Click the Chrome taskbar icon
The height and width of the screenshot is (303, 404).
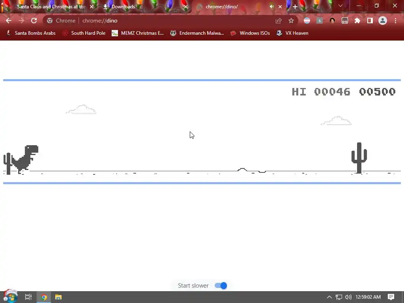click(x=44, y=297)
